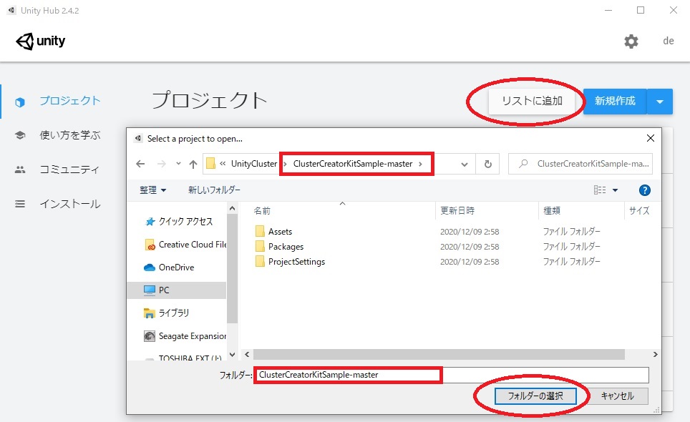690x422 pixels.
Task: Open the address bar history dropdown
Action: [465, 165]
